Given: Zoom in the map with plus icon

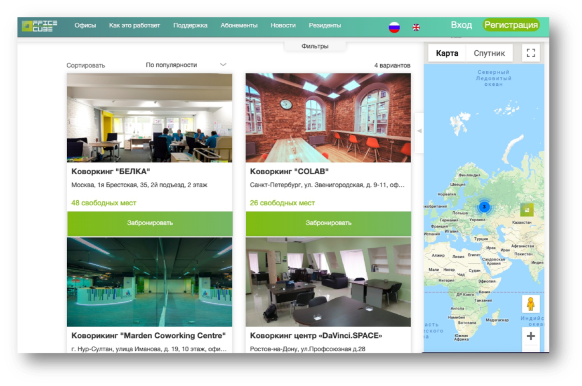Looking at the screenshot, I should coord(530,336).
